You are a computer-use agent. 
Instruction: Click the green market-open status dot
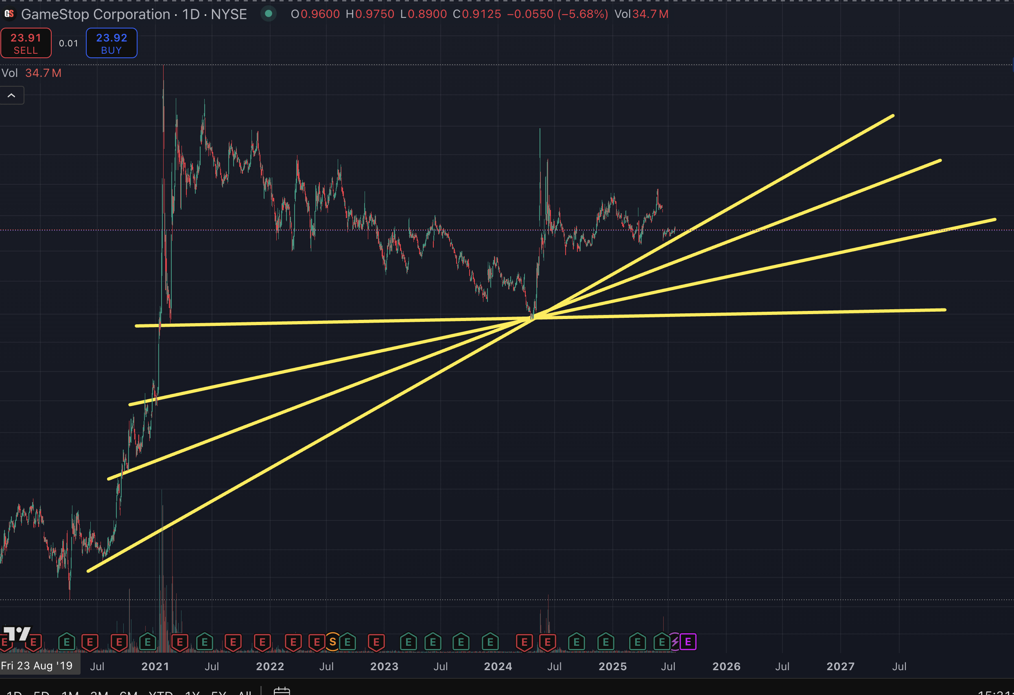point(269,14)
